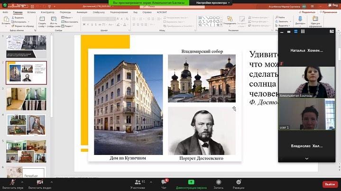This screenshot has height=191, width=341.
Task: Open the Чат chat panel
Action: pyautogui.click(x=164, y=183)
